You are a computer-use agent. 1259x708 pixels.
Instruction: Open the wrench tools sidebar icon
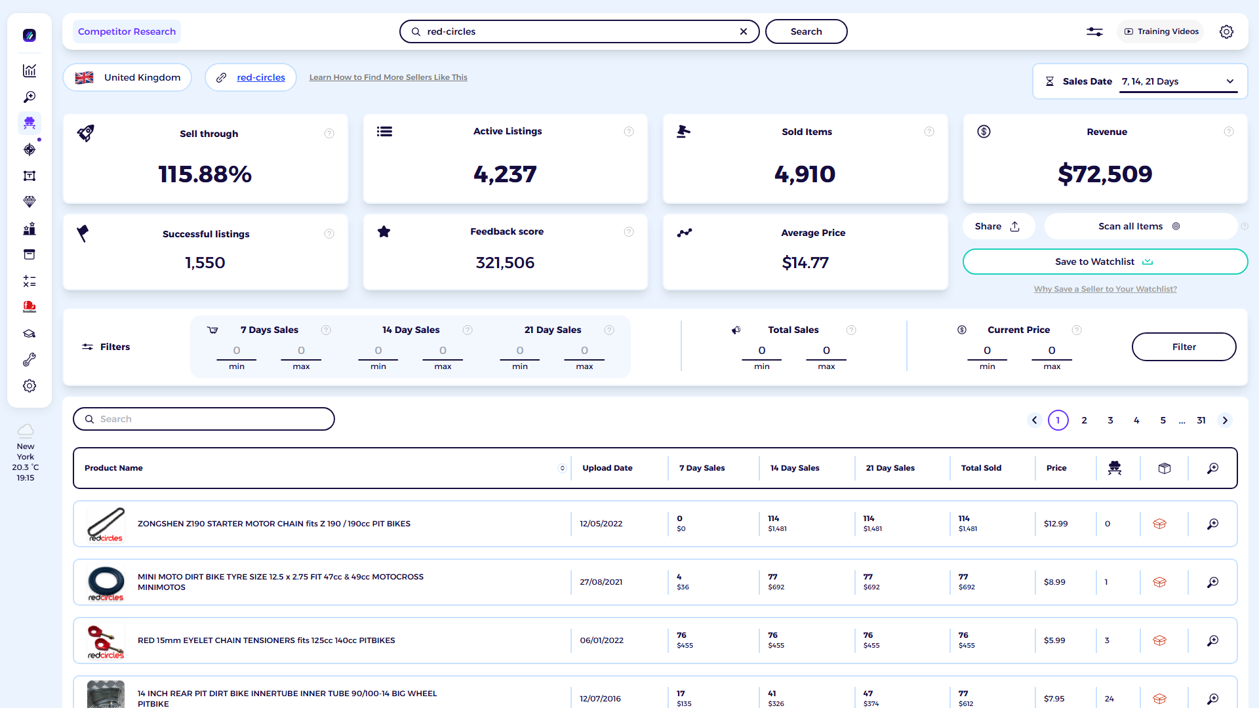[30, 360]
